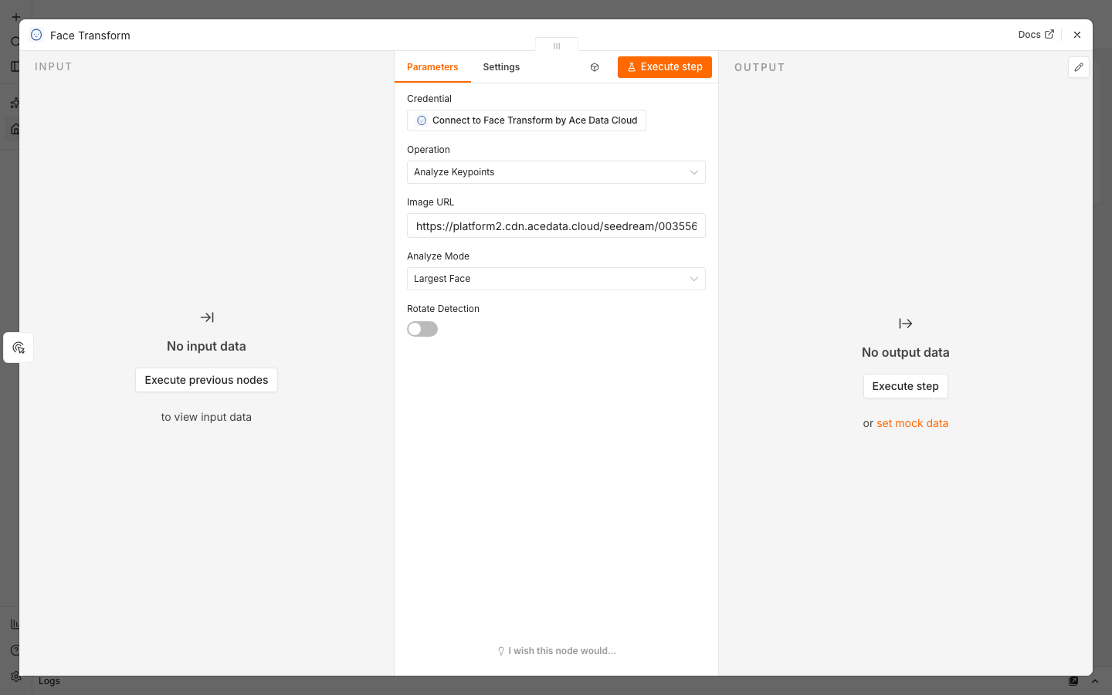Switch to the Settings tab
The width and height of the screenshot is (1112, 695).
[501, 67]
